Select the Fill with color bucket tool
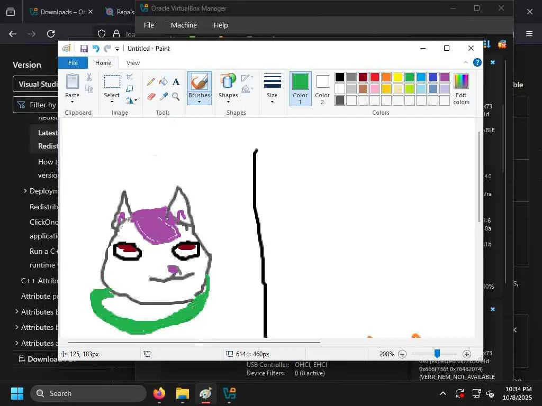This screenshot has width=542, height=406. [x=164, y=82]
